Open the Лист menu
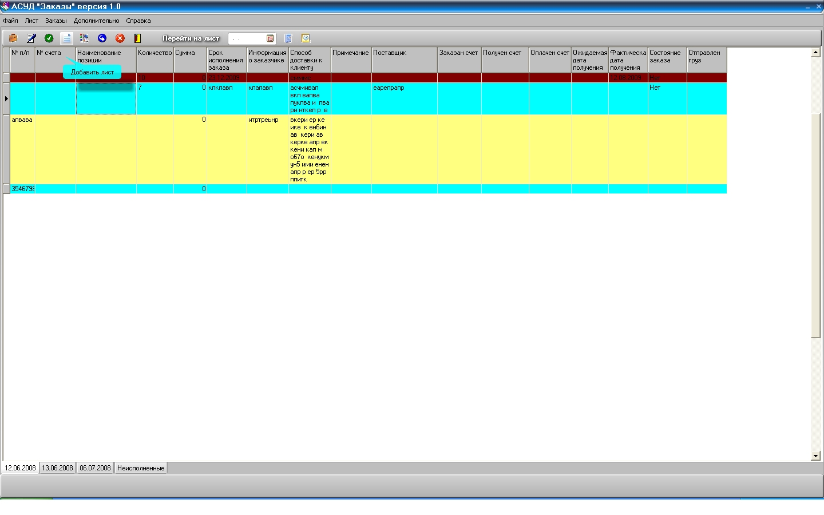824x515 pixels. pyautogui.click(x=31, y=21)
